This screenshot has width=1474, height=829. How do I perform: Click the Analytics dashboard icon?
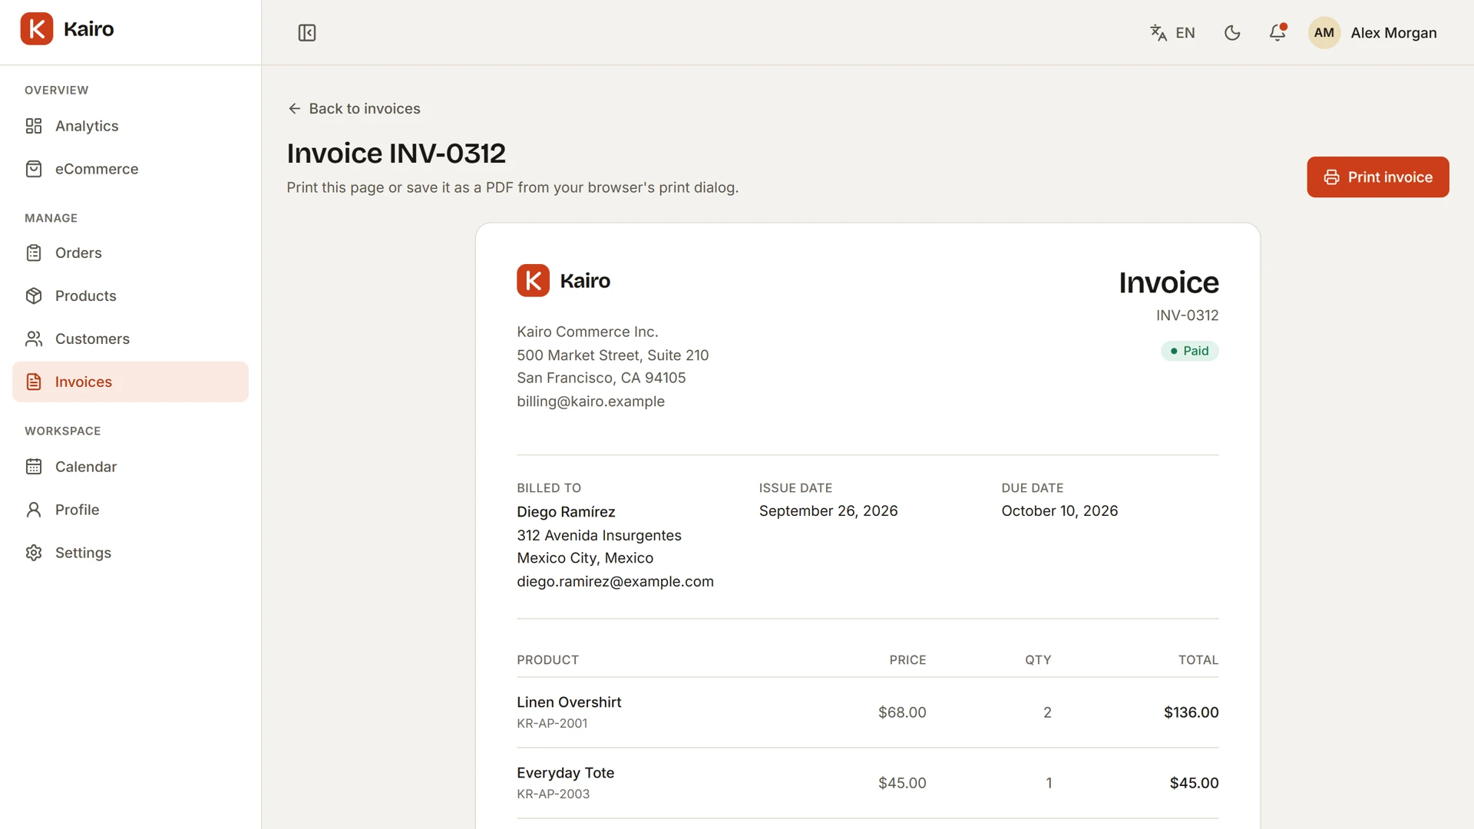(34, 126)
